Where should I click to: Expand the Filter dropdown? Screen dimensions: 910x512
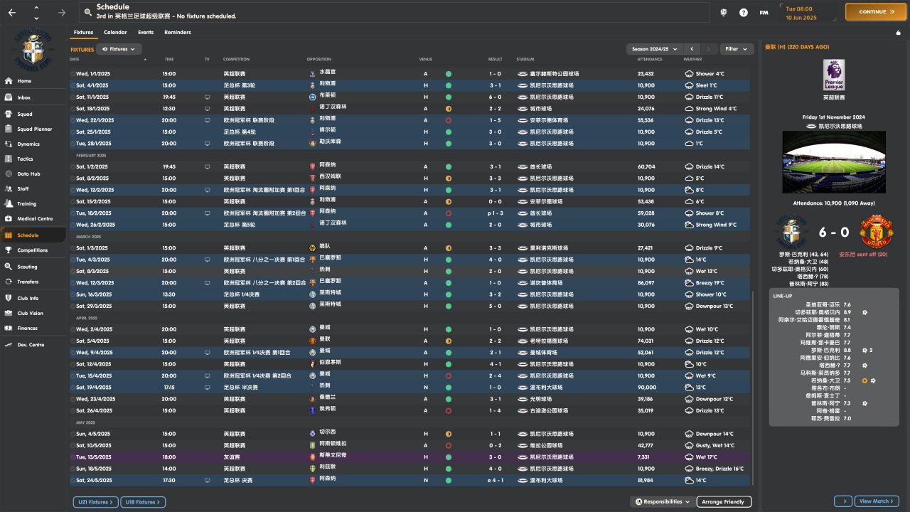pos(737,49)
